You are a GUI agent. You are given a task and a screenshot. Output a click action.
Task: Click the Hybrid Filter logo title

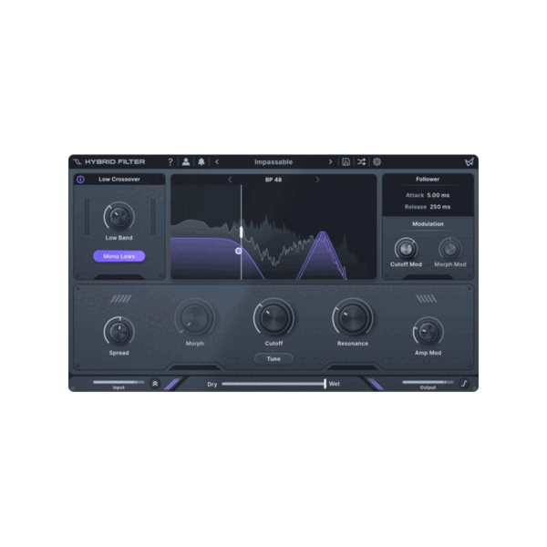(x=109, y=162)
